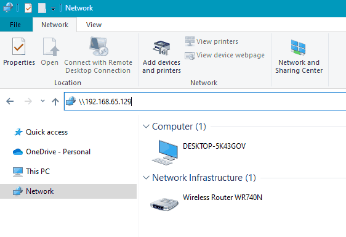Open recent locations dropdown arrow
Viewport: 346px width, 237px height.
43,101
